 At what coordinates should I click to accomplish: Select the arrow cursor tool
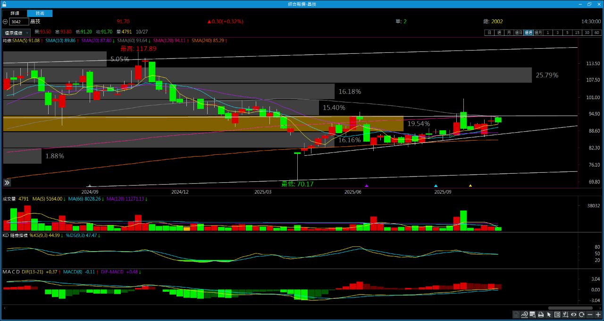(x=549, y=314)
